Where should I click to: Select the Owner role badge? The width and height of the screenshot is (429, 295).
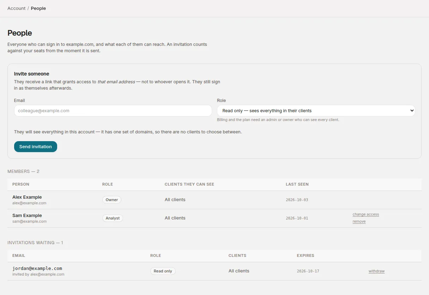pyautogui.click(x=112, y=200)
